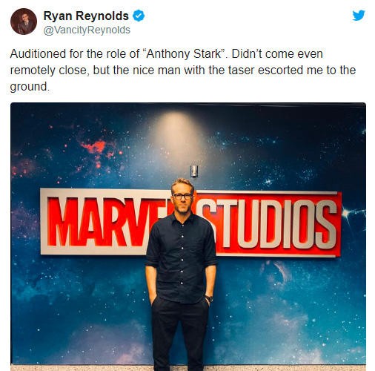Open the Ryan Reynolds display name link
Viewport: 375px width, 371px height.
[x=86, y=16]
